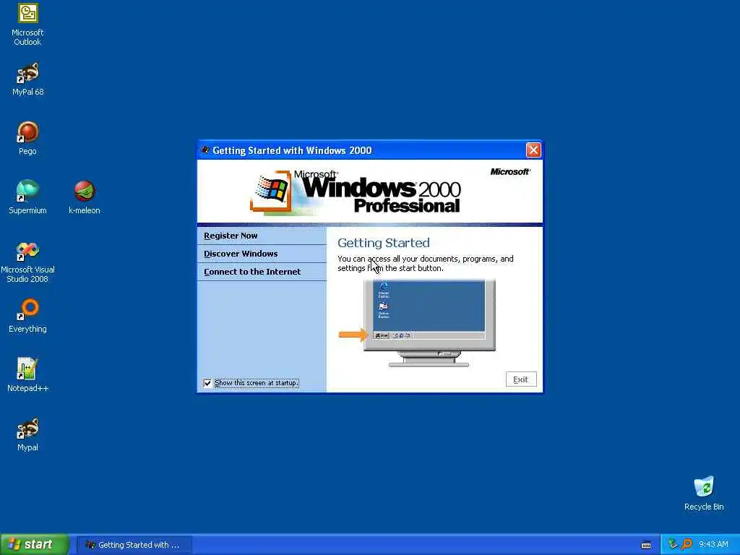Uncheck Show this screen at startup
The width and height of the screenshot is (740, 555).
(x=207, y=383)
